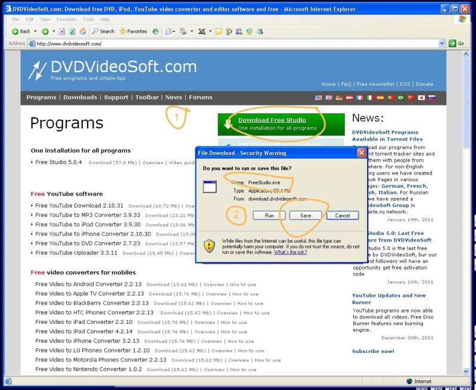This screenshot has height=390, width=476.
Task: Open the Tools menu
Action: click(88, 19)
